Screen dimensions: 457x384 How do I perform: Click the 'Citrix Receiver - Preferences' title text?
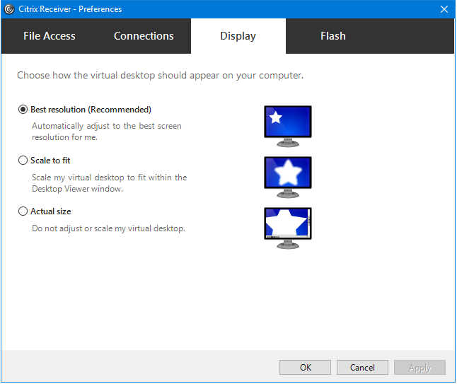point(70,9)
